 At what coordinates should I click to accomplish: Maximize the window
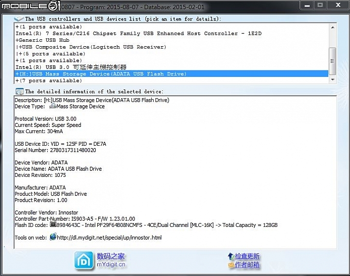(320, 5)
